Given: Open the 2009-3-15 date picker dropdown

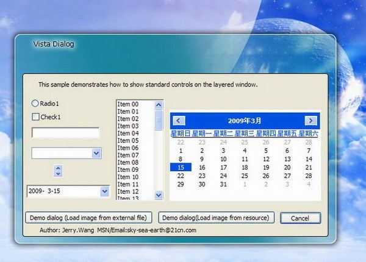Looking at the screenshot, I should click(x=104, y=191).
